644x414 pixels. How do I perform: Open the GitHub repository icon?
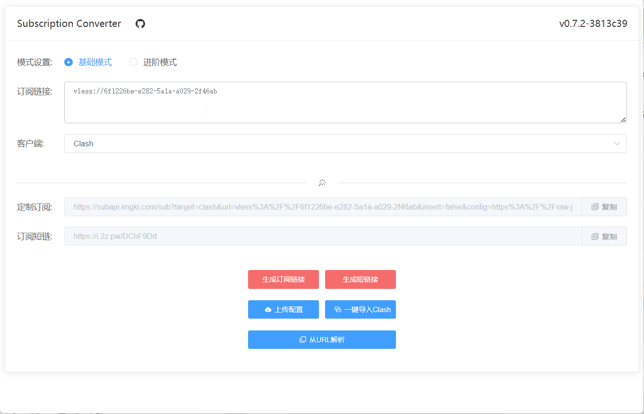pos(140,24)
